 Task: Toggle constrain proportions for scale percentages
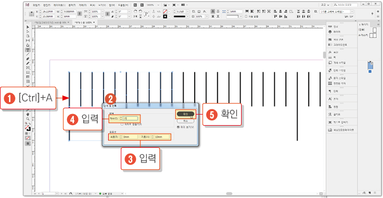(108, 14)
